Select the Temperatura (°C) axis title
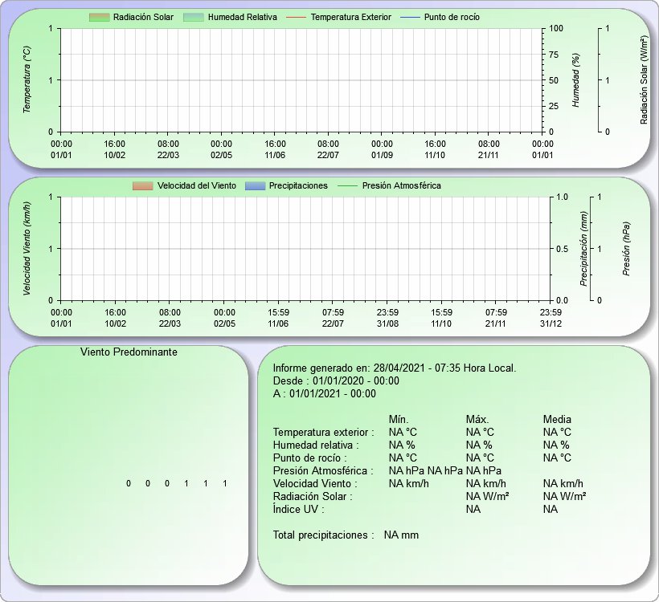The image size is (659, 602). pyautogui.click(x=27, y=79)
